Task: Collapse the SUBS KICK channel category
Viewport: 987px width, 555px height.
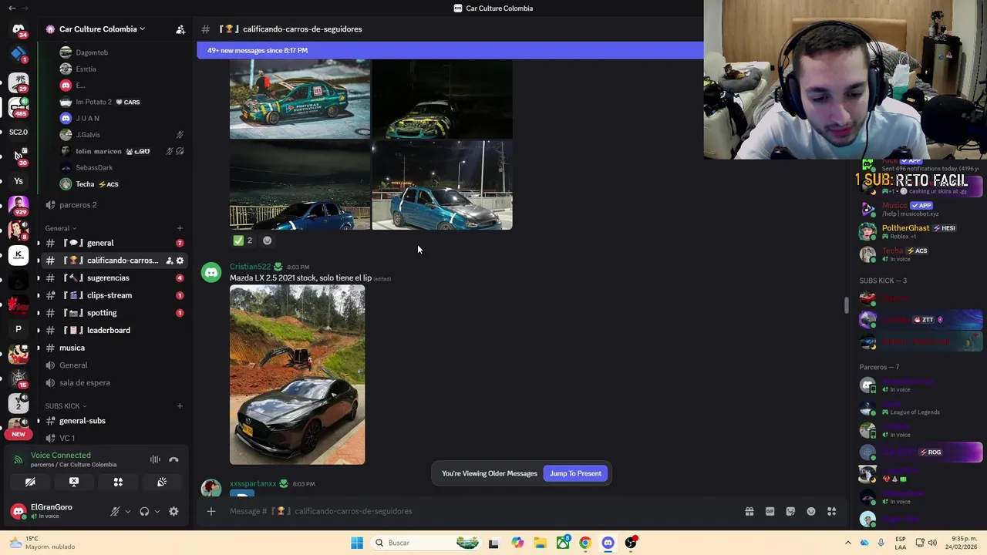Action: tap(66, 405)
